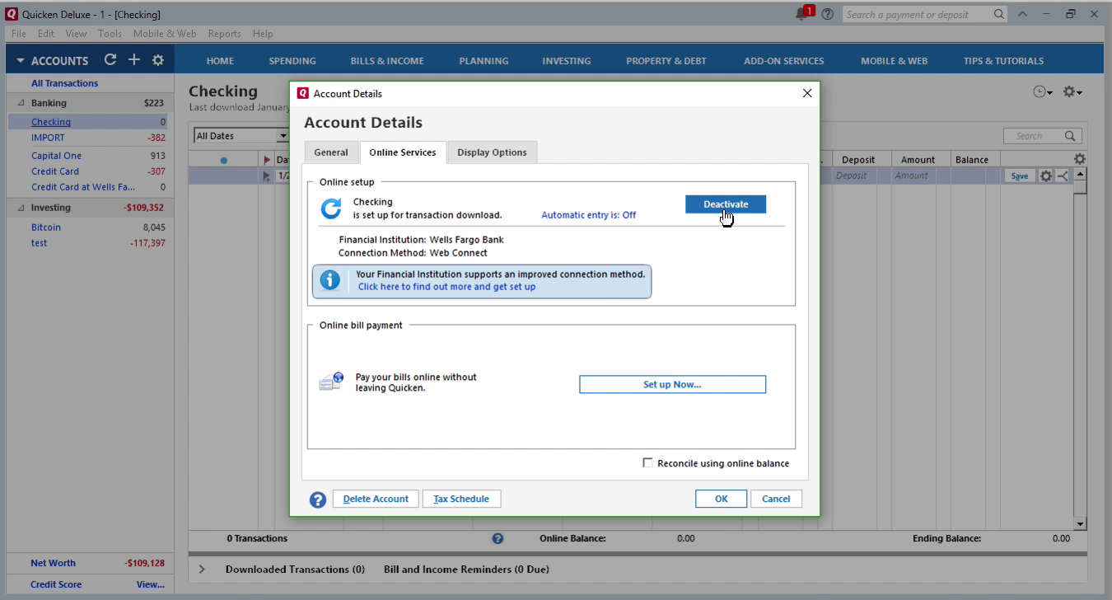Close the Account Details dialog
1112x600 pixels.
(x=806, y=93)
